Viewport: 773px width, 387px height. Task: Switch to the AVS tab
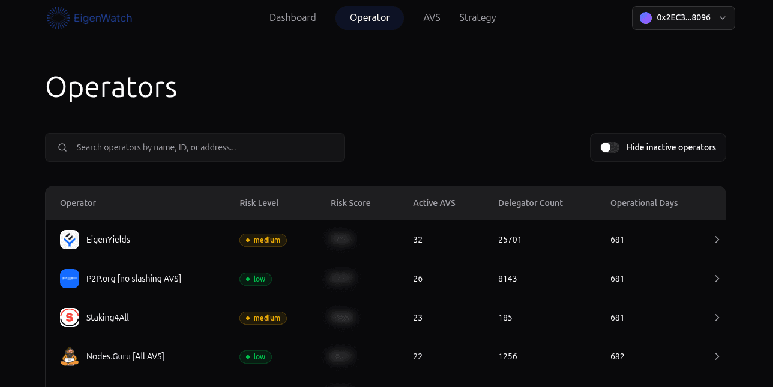(432, 17)
